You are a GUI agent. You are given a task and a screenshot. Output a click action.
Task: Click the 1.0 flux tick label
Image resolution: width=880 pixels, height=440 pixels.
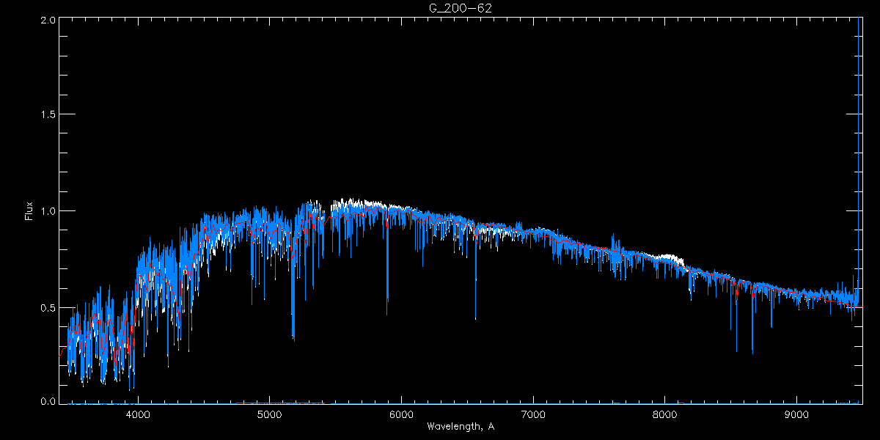point(48,211)
